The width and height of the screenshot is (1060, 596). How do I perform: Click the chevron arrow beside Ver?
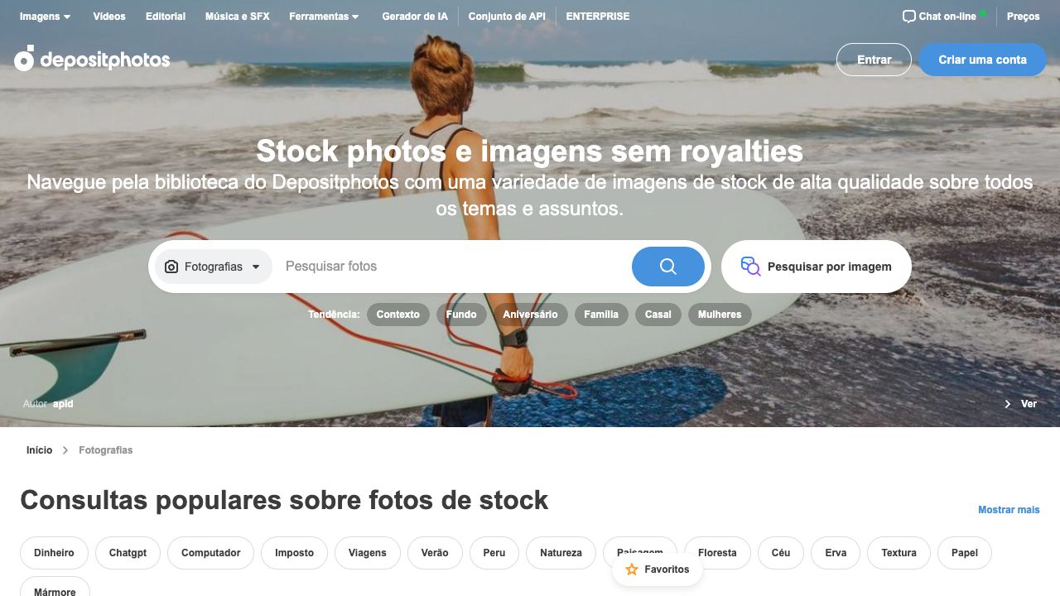coord(1008,404)
